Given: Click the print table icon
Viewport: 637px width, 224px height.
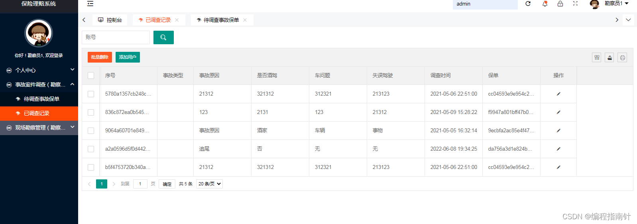Looking at the screenshot, I should coord(622,57).
